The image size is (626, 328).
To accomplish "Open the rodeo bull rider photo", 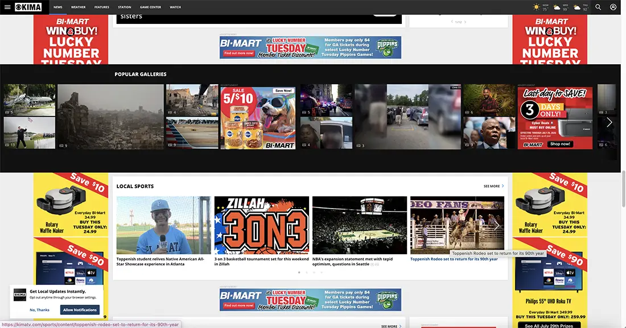I will (457, 225).
